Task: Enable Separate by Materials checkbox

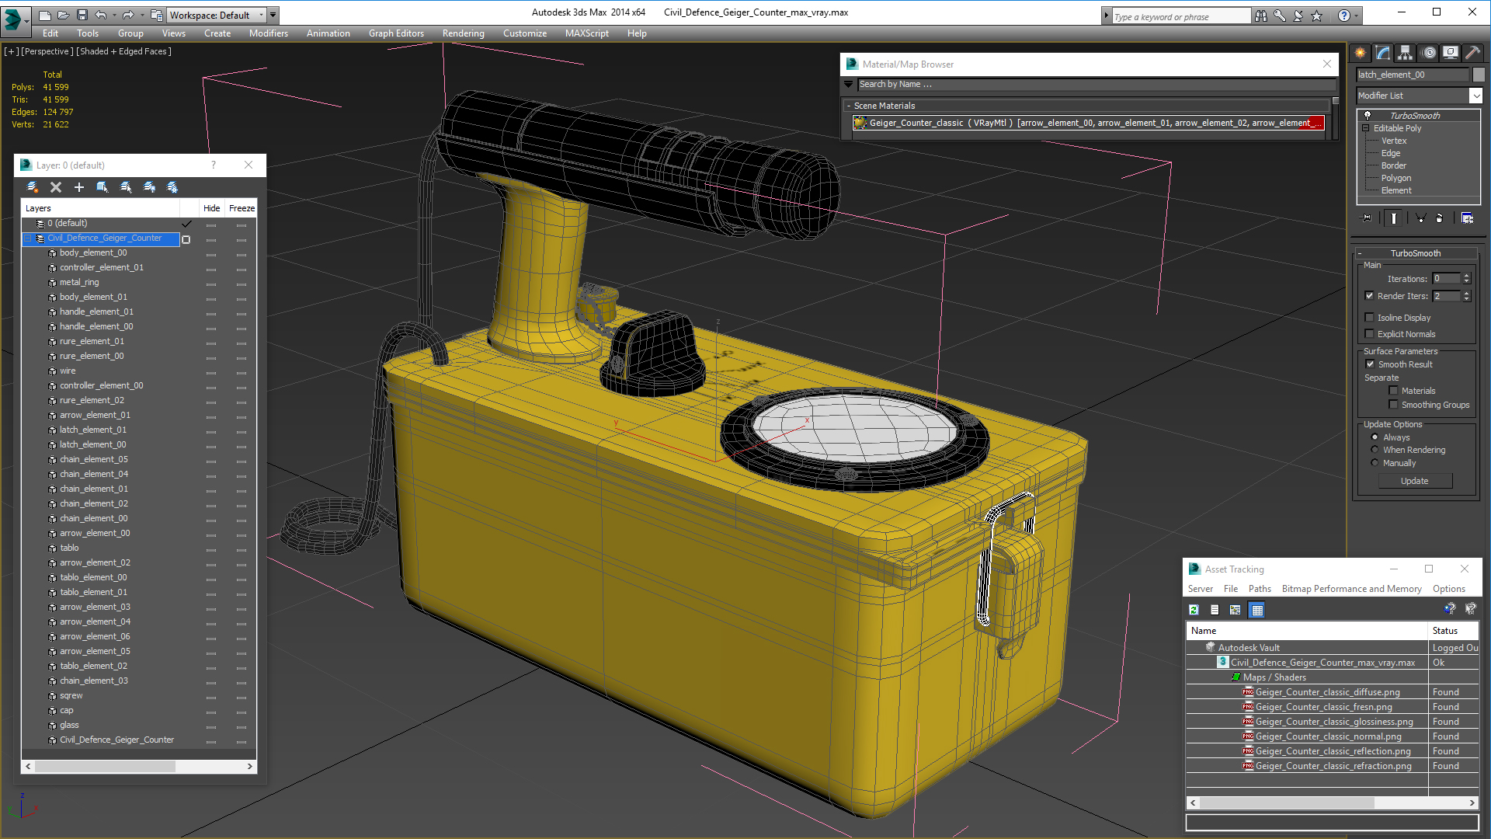Action: [1393, 391]
